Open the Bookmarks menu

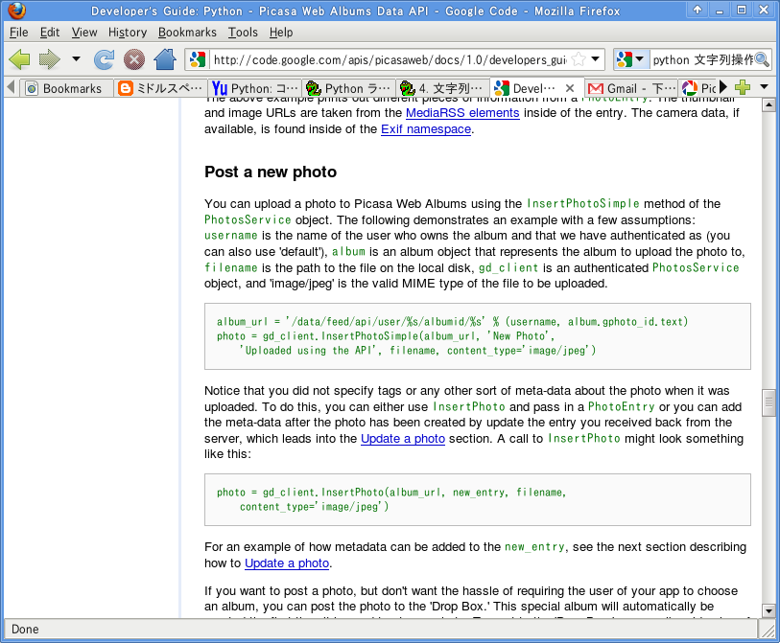tap(187, 33)
